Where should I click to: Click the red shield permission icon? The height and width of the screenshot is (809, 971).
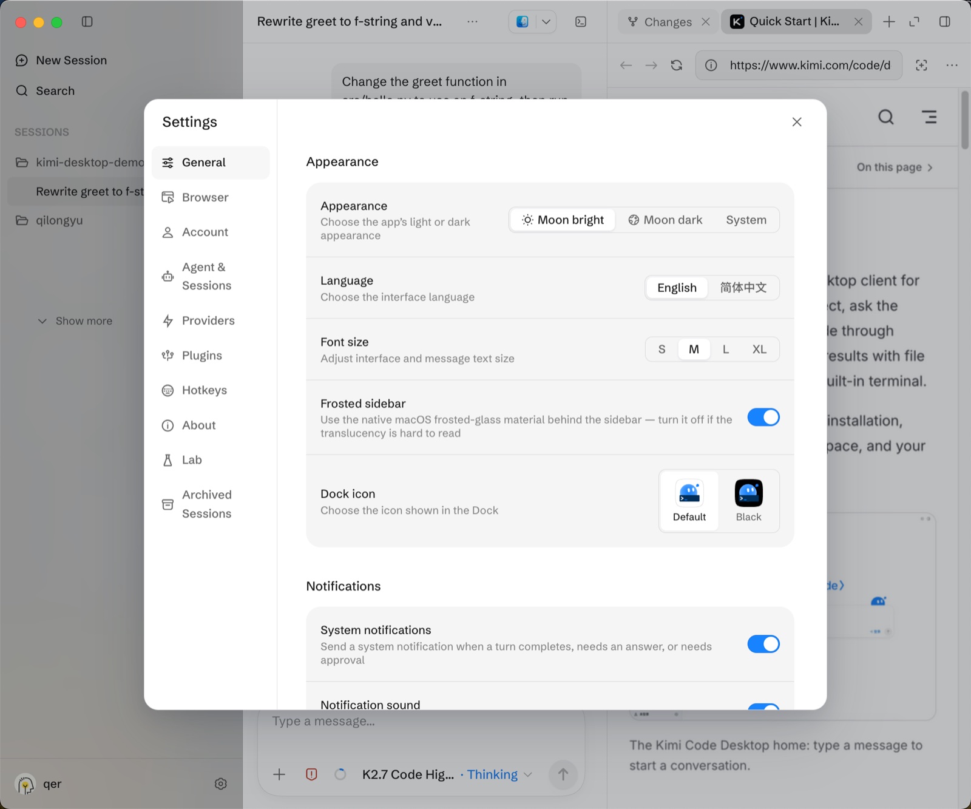[311, 775]
